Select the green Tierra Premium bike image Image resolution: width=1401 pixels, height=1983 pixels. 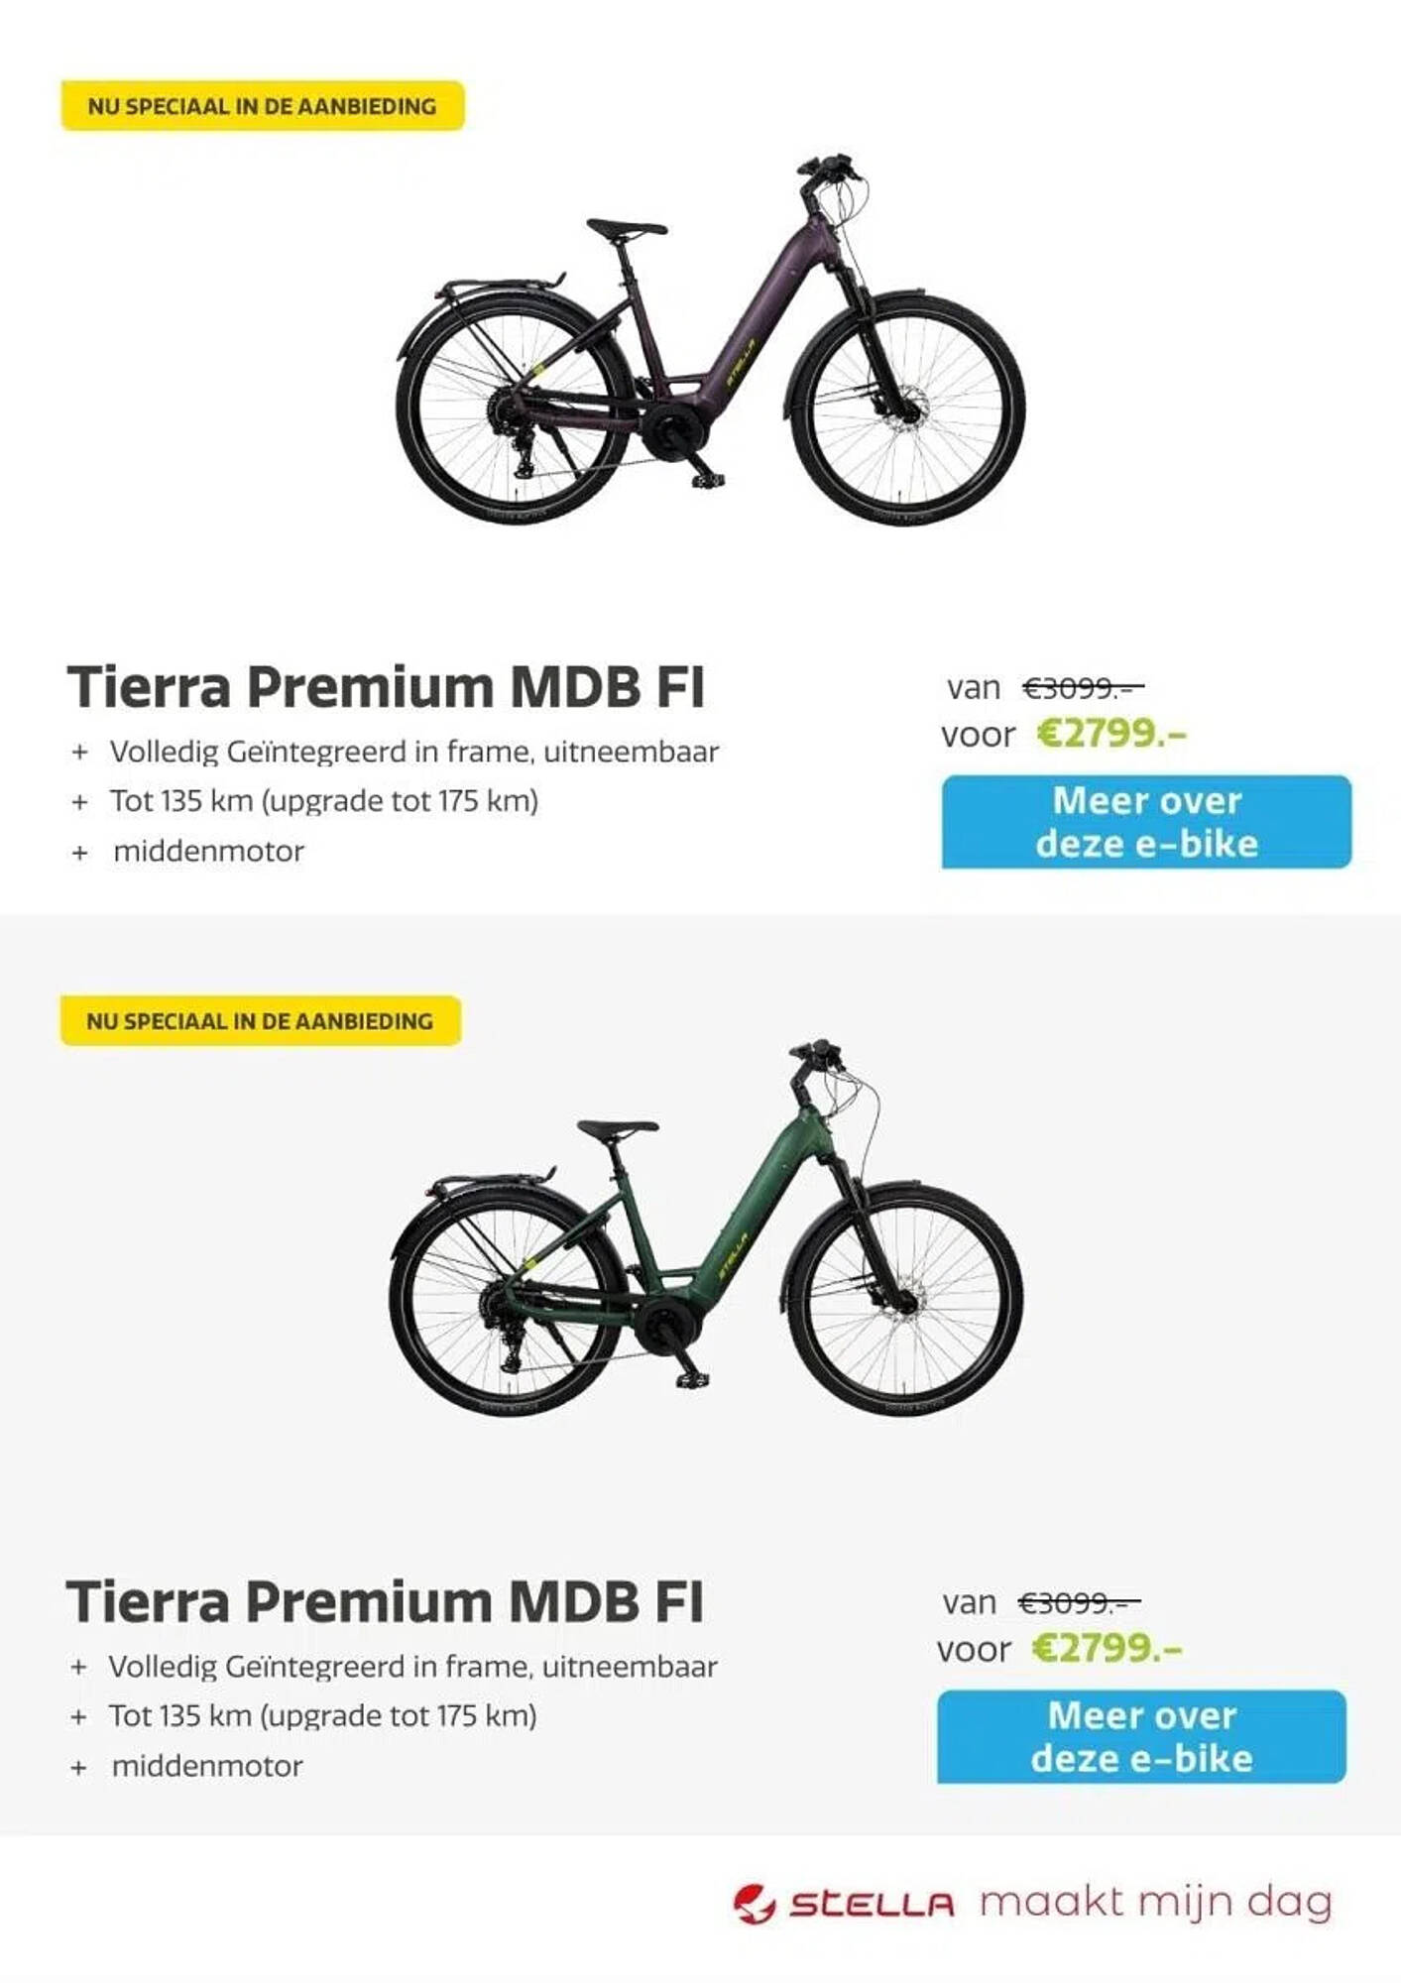(705, 1227)
